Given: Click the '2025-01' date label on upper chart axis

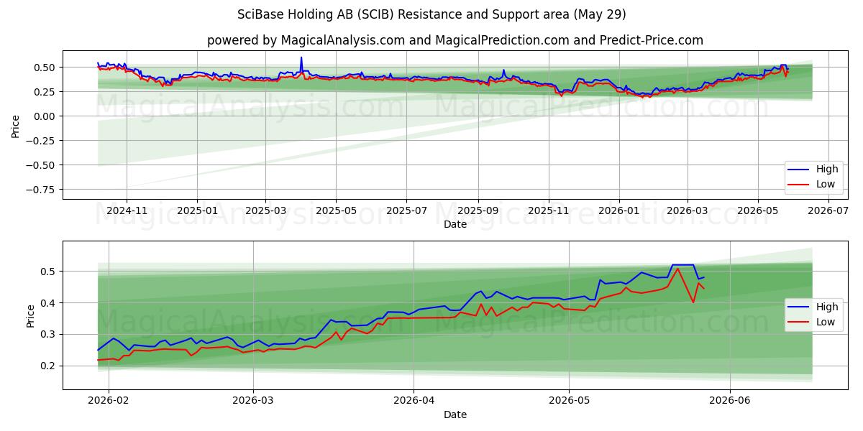Looking at the screenshot, I should coord(197,210).
